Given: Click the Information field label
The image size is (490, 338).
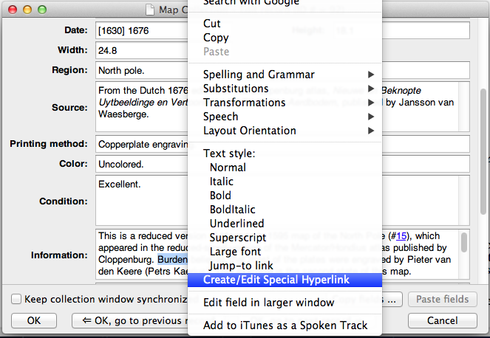Looking at the screenshot, I should point(59,255).
